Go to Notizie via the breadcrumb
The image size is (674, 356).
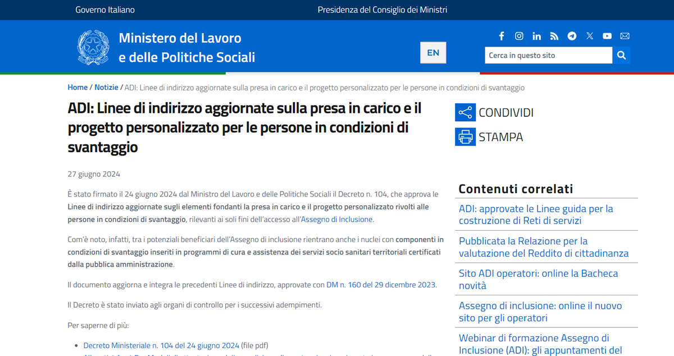tap(106, 87)
